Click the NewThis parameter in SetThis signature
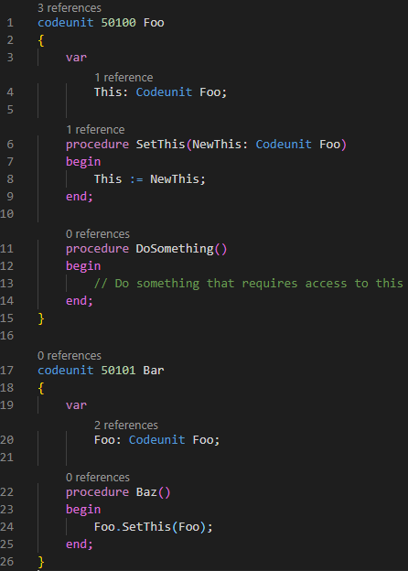 coord(216,145)
